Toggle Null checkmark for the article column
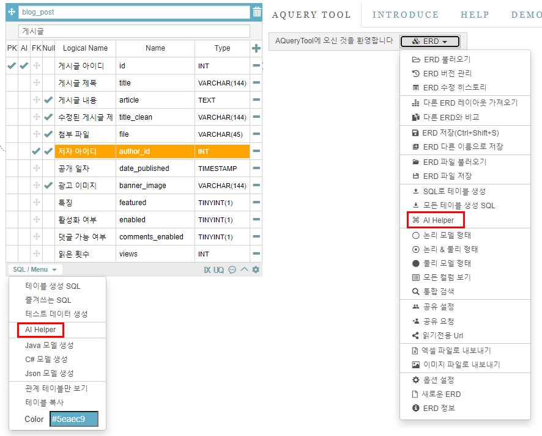This screenshot has width=542, height=436. pos(48,100)
